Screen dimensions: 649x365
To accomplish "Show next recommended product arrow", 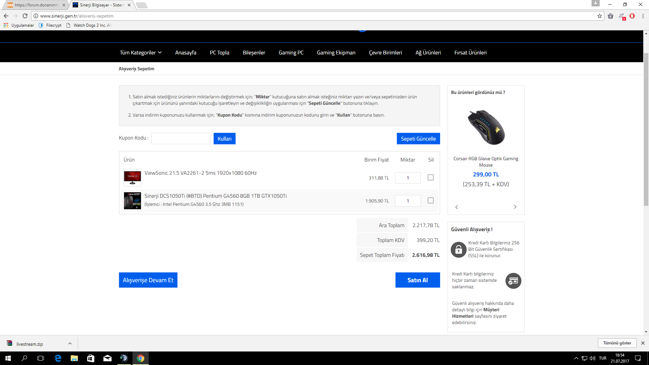I will tap(515, 207).
